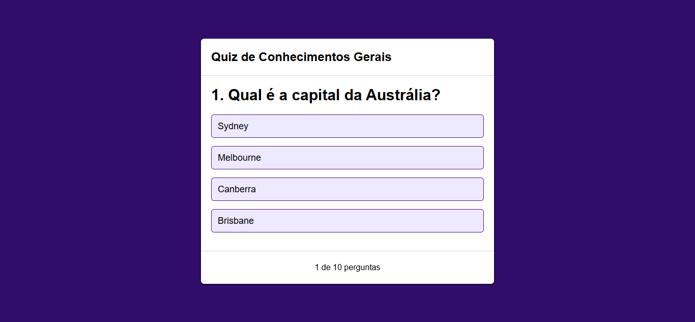Pick the Canberra answer option
Screen dimensions: 695x322
pyautogui.click(x=347, y=189)
